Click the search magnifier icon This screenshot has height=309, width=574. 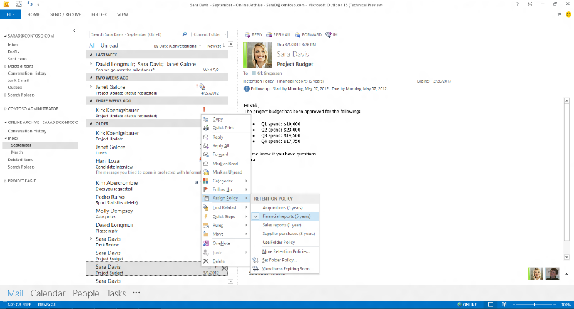tap(185, 34)
